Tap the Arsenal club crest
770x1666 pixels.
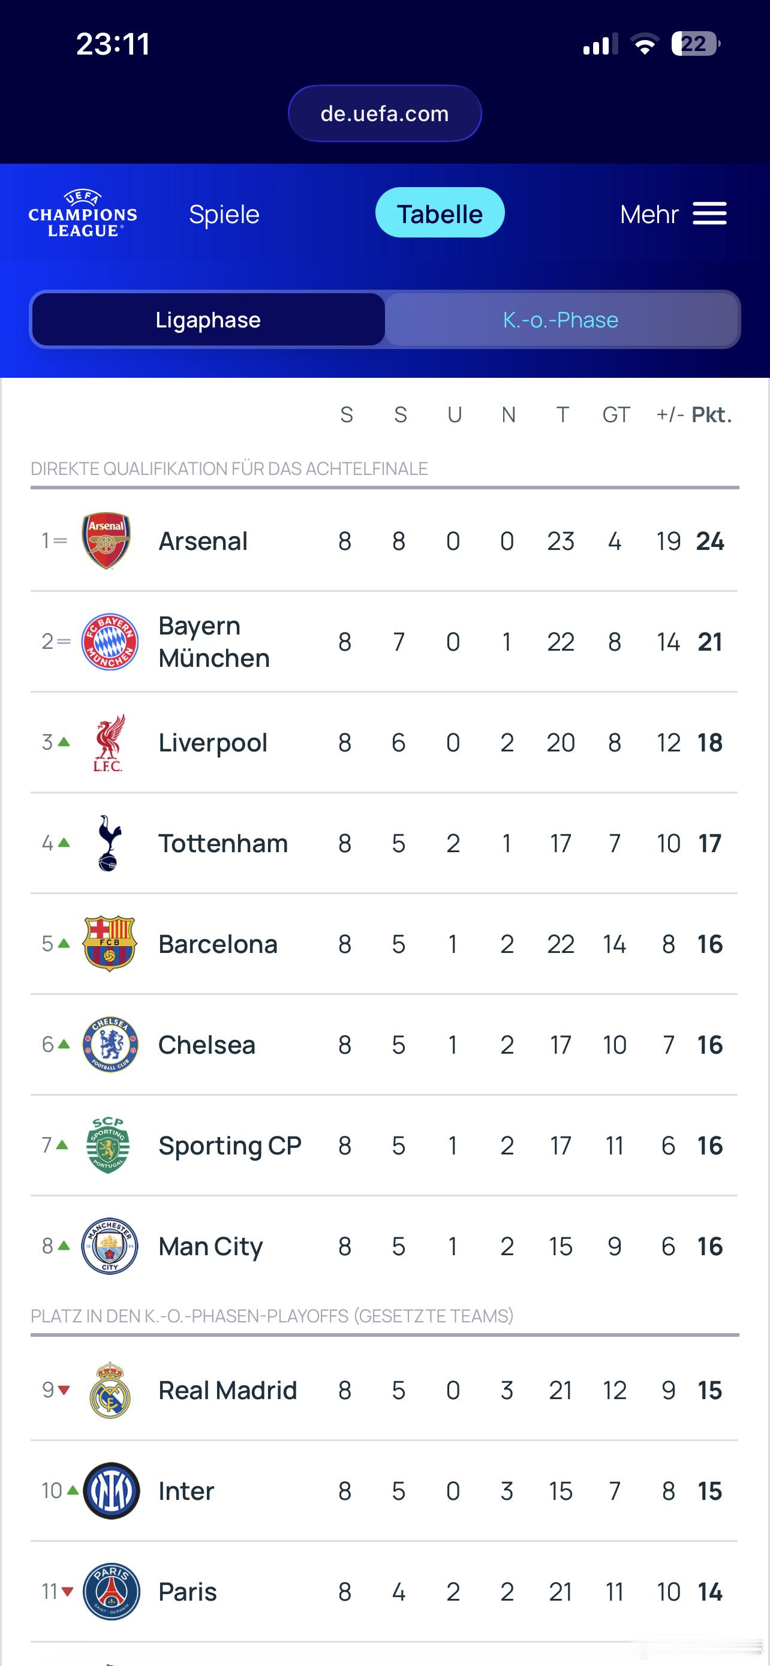(x=107, y=541)
